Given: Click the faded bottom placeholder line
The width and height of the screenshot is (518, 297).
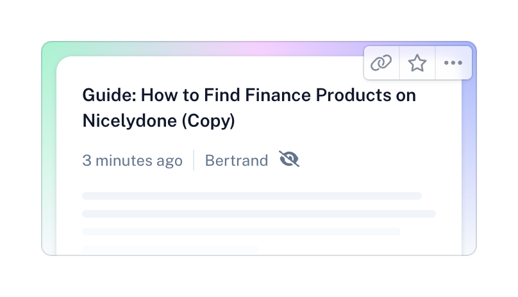Looking at the screenshot, I should pos(170,248).
